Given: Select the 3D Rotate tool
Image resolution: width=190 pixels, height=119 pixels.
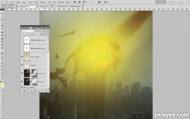Looking at the screenshot, I should tap(2, 70).
